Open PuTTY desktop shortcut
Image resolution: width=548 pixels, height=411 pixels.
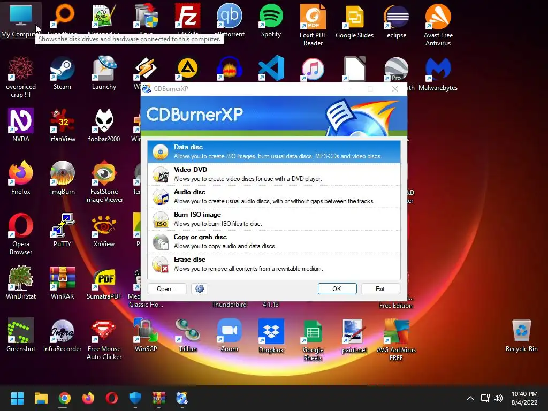(62, 230)
